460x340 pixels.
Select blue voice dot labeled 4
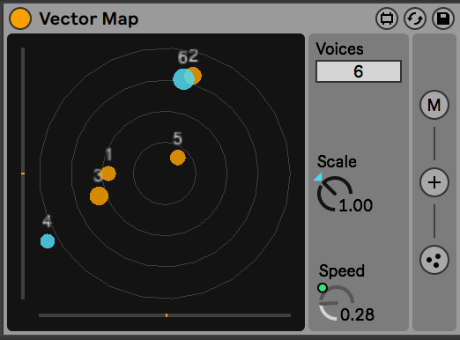[x=48, y=241]
